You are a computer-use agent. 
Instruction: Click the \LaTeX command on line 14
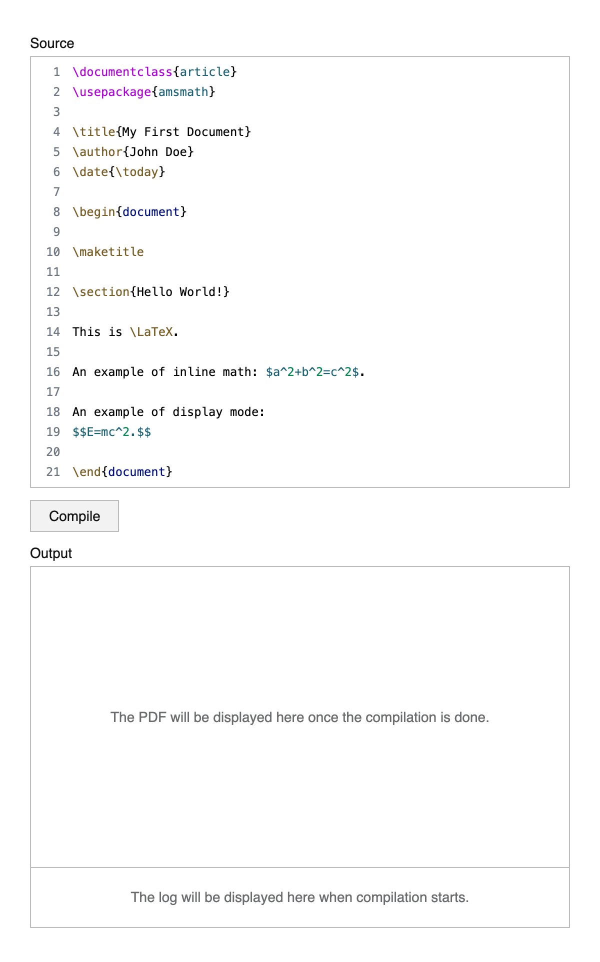click(151, 332)
